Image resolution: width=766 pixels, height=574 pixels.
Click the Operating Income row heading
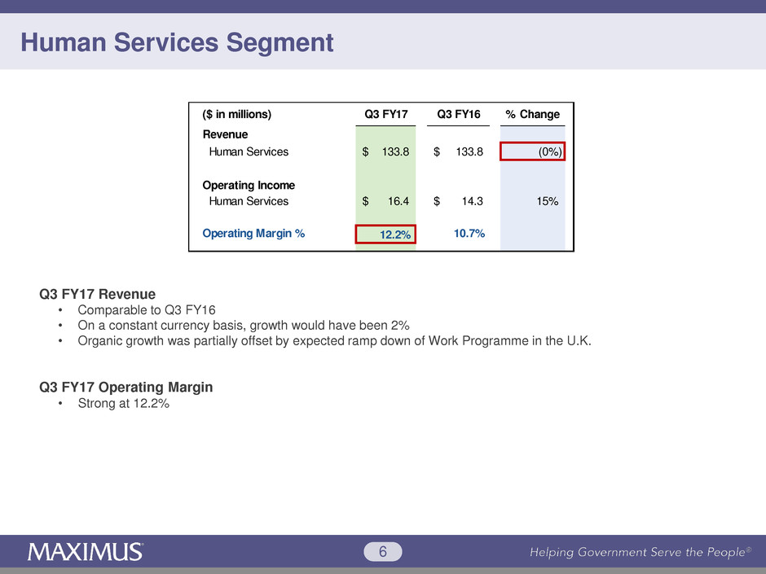coord(249,186)
